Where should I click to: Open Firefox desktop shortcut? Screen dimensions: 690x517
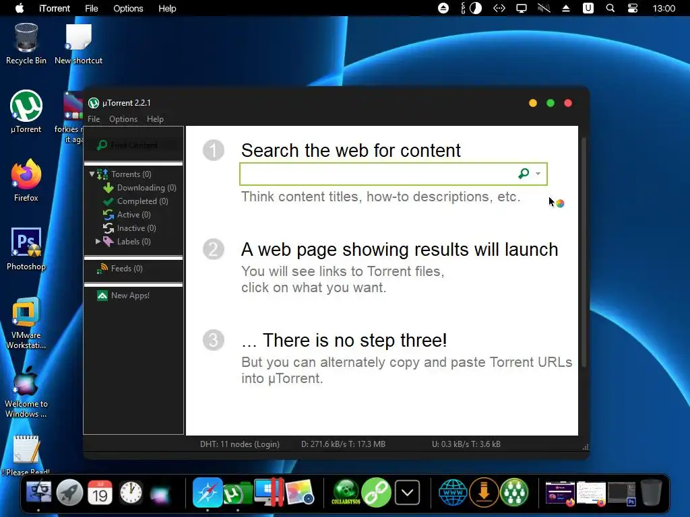pos(26,180)
